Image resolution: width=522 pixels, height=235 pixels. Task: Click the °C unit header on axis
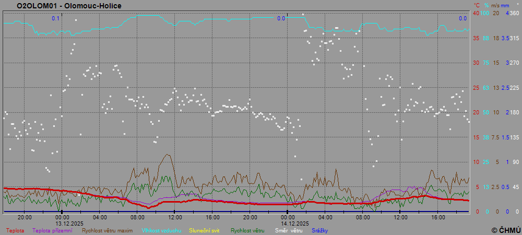pyautogui.click(x=476, y=5)
